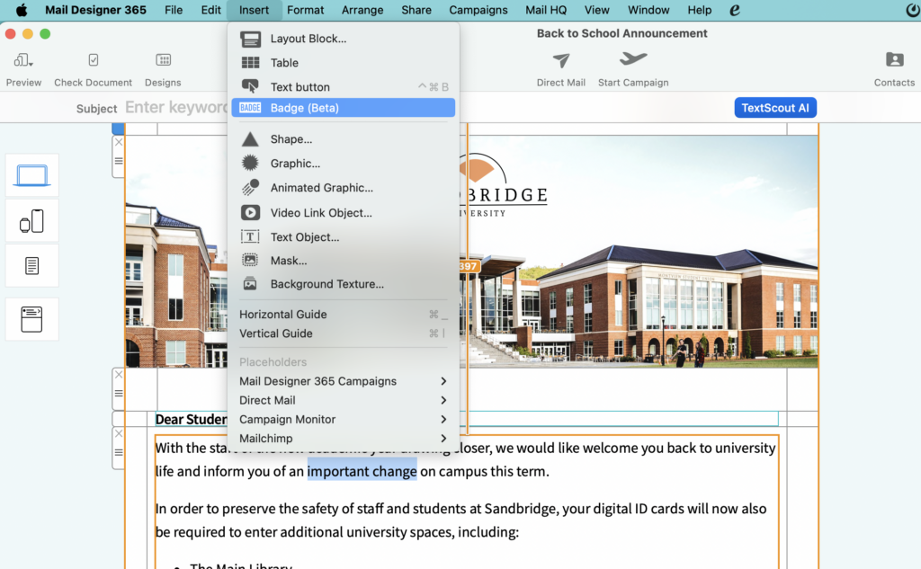
Task: Open the Apple menu
Action: pos(22,10)
